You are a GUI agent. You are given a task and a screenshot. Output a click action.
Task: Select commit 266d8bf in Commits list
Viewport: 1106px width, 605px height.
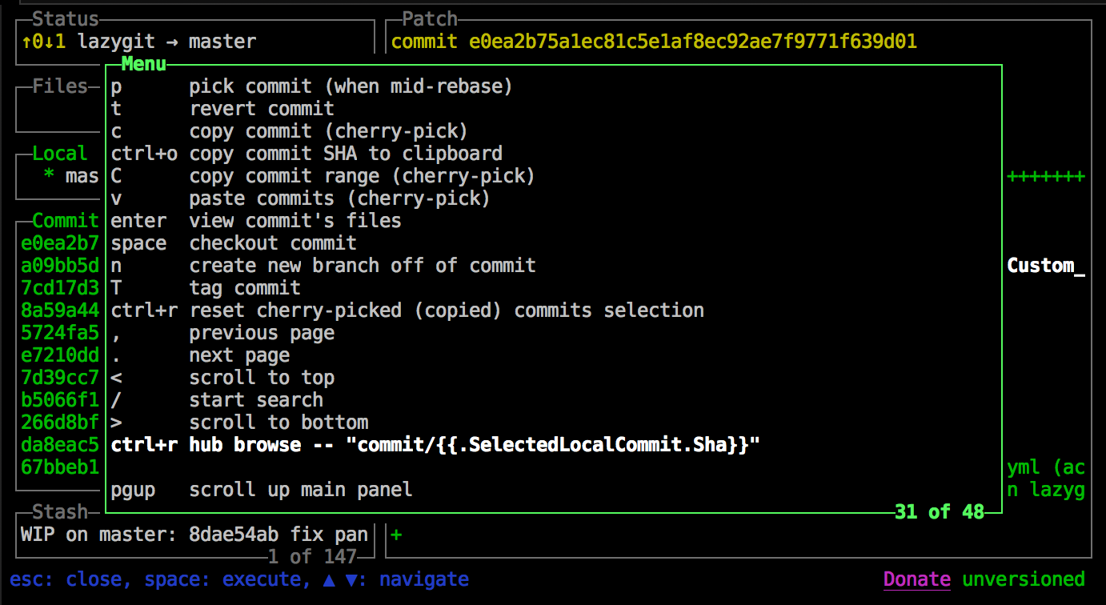point(61,422)
